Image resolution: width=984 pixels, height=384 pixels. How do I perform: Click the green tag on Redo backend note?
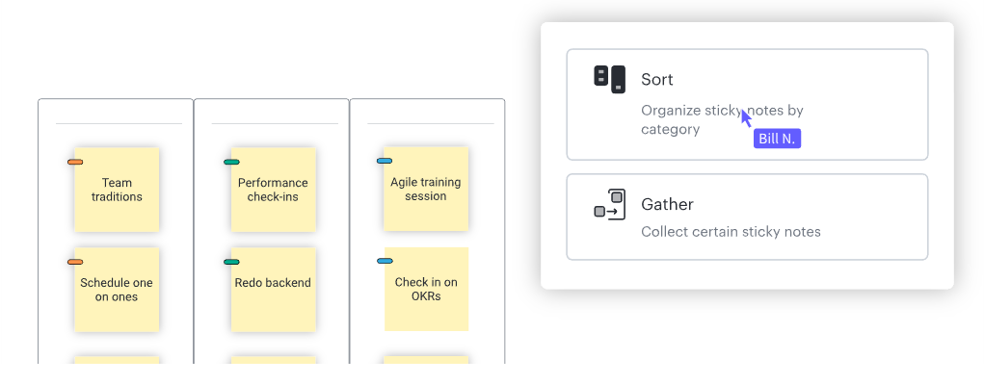click(x=231, y=262)
